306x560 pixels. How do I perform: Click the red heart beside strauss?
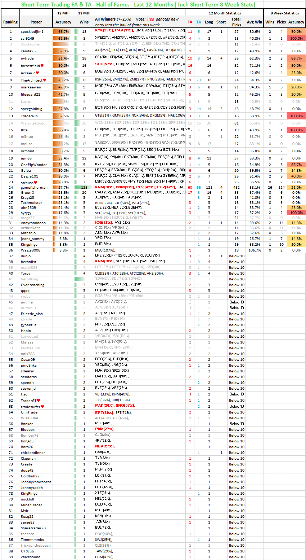coord(35,182)
